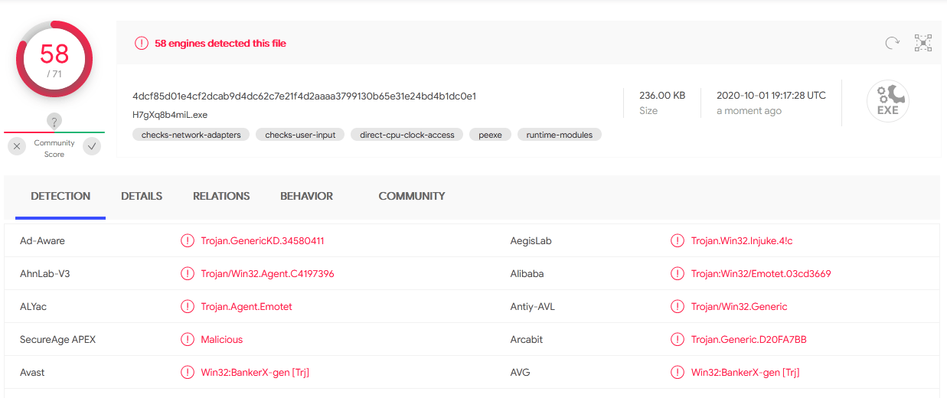947x398 pixels.
Task: Select the BEHAVIOR tab
Action: (x=306, y=197)
